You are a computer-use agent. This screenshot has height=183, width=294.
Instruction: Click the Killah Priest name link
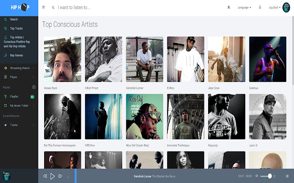[91, 88]
